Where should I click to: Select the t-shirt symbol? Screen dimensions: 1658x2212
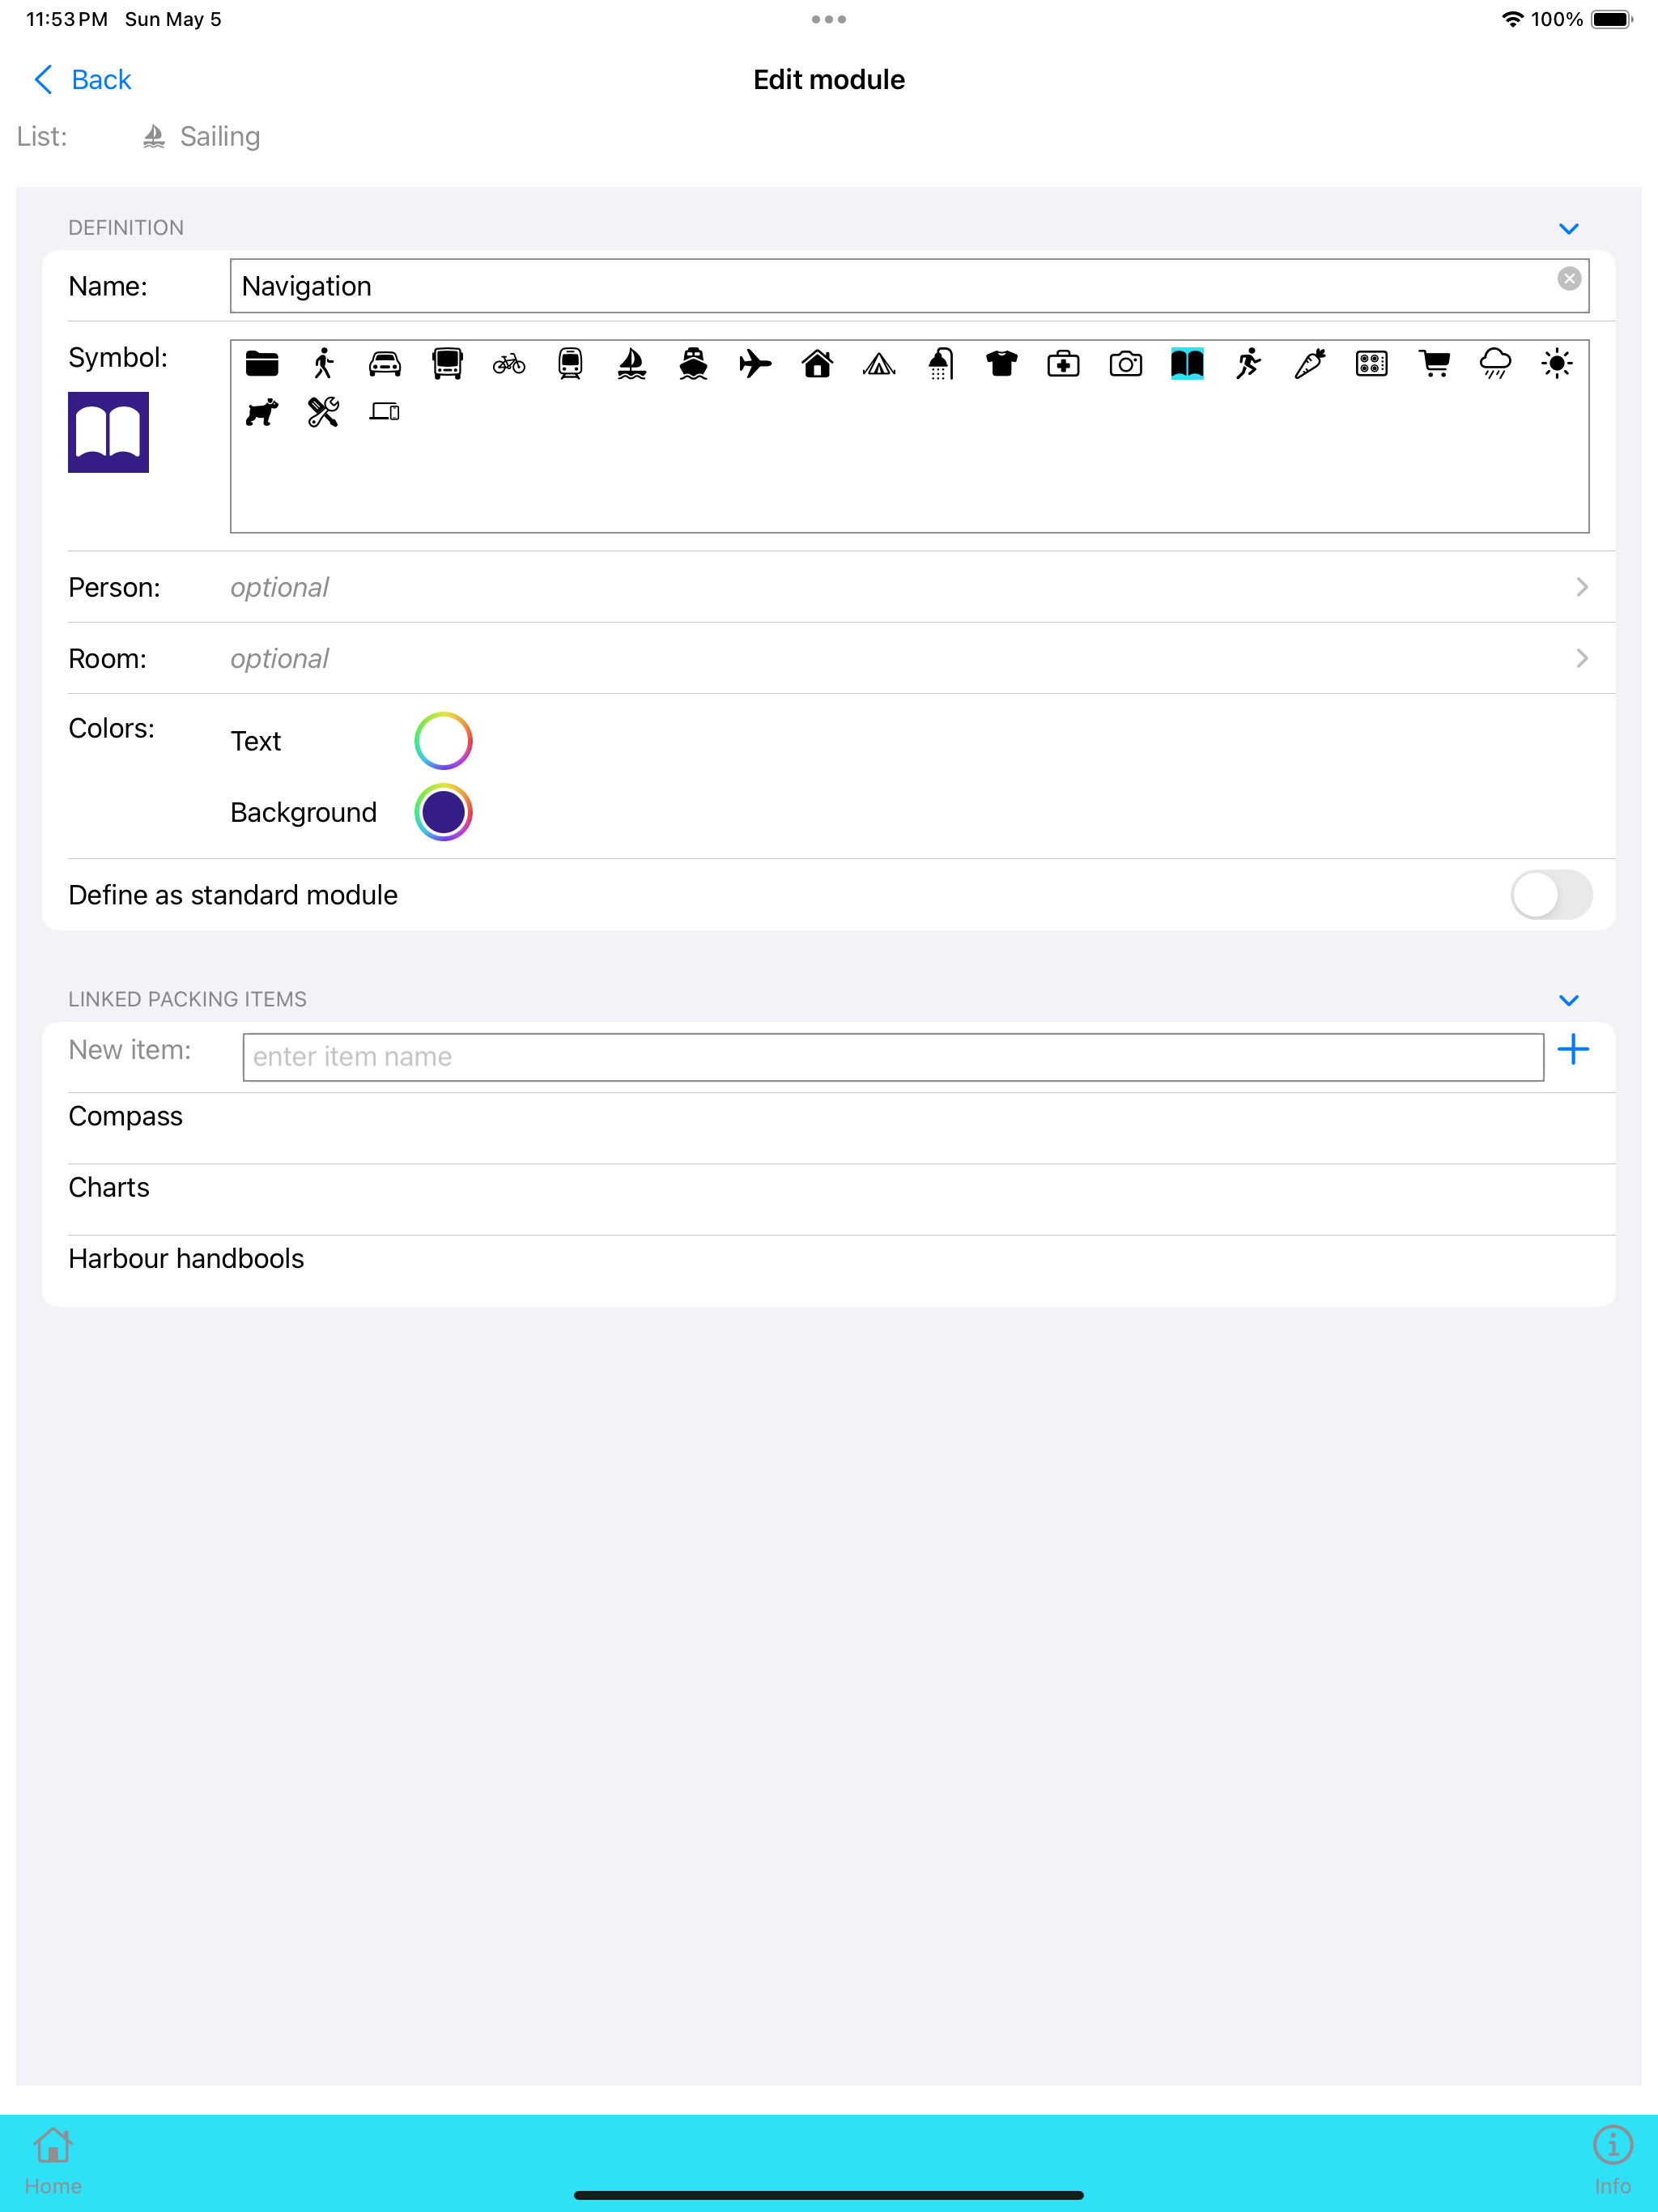(1002, 363)
